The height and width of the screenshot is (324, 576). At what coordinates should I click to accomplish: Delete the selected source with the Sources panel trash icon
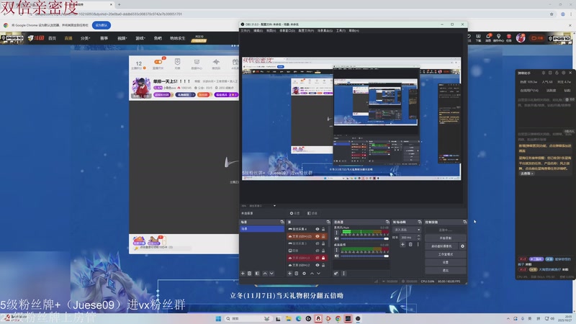point(297,274)
